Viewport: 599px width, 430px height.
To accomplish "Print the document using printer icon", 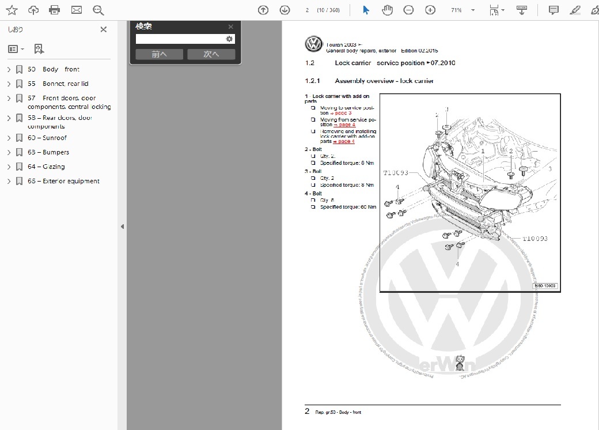I will point(55,10).
